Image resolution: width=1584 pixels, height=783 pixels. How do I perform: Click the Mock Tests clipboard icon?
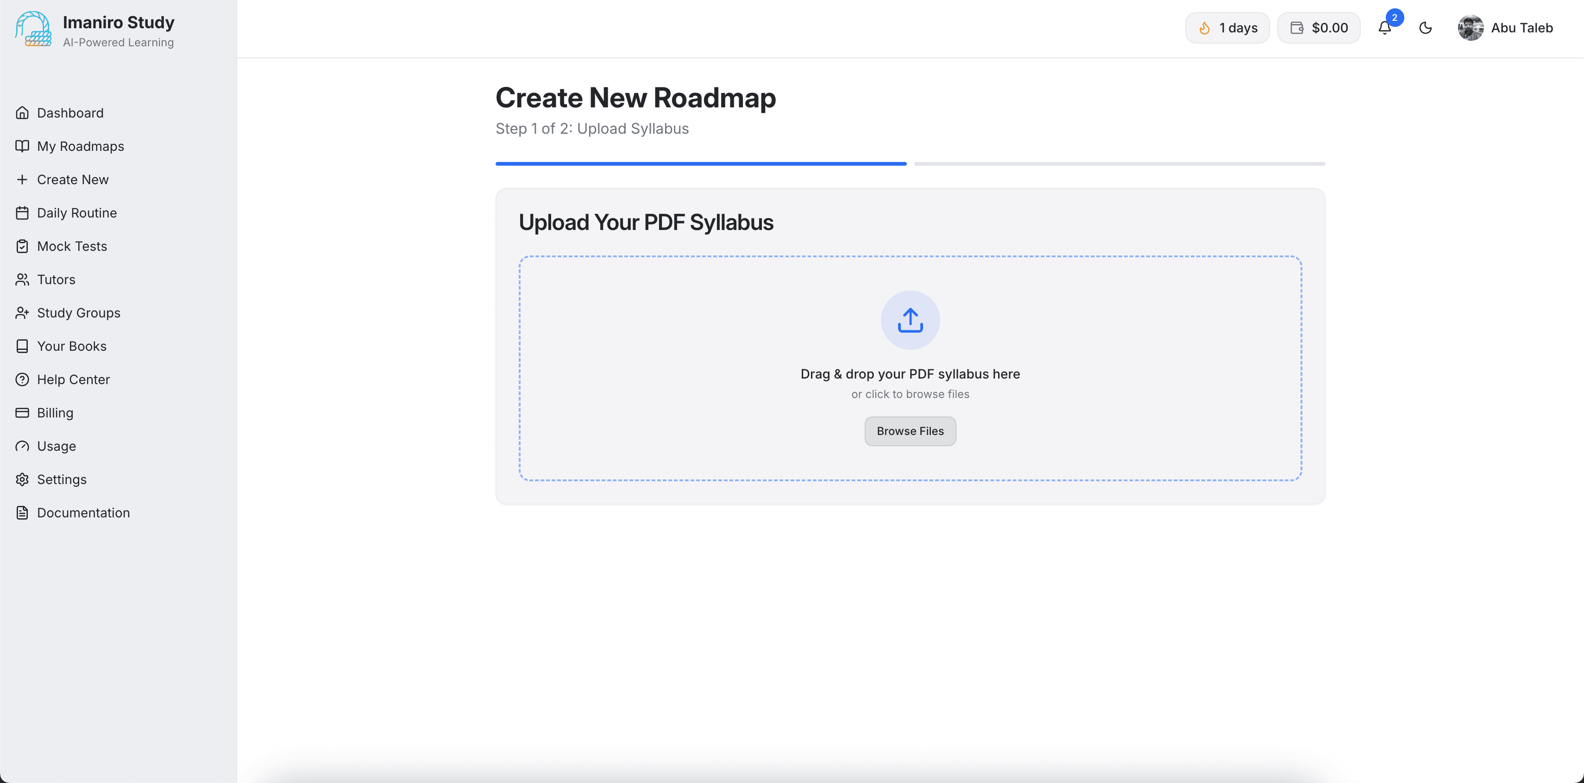click(22, 247)
